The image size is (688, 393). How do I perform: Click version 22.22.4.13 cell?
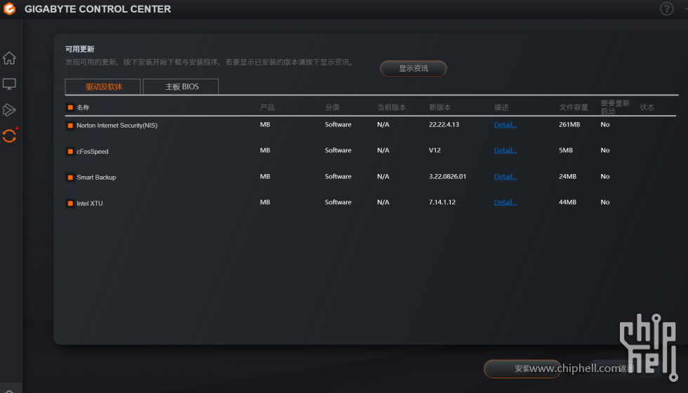coord(444,125)
